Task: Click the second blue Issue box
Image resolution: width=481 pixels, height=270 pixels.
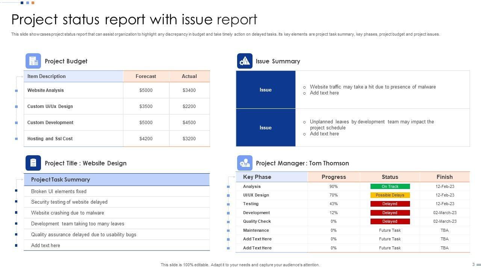Action: (x=266, y=127)
